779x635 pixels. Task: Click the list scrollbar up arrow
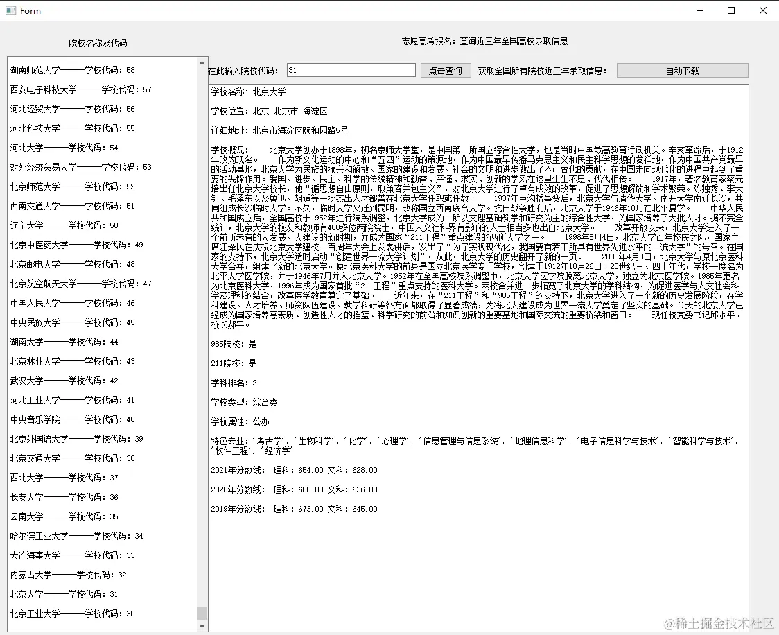pos(202,63)
